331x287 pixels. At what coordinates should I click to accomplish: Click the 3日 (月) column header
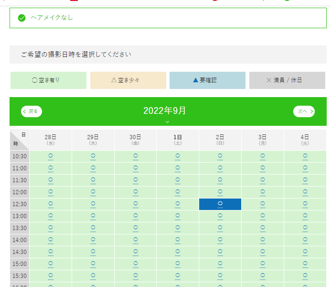pos(262,140)
